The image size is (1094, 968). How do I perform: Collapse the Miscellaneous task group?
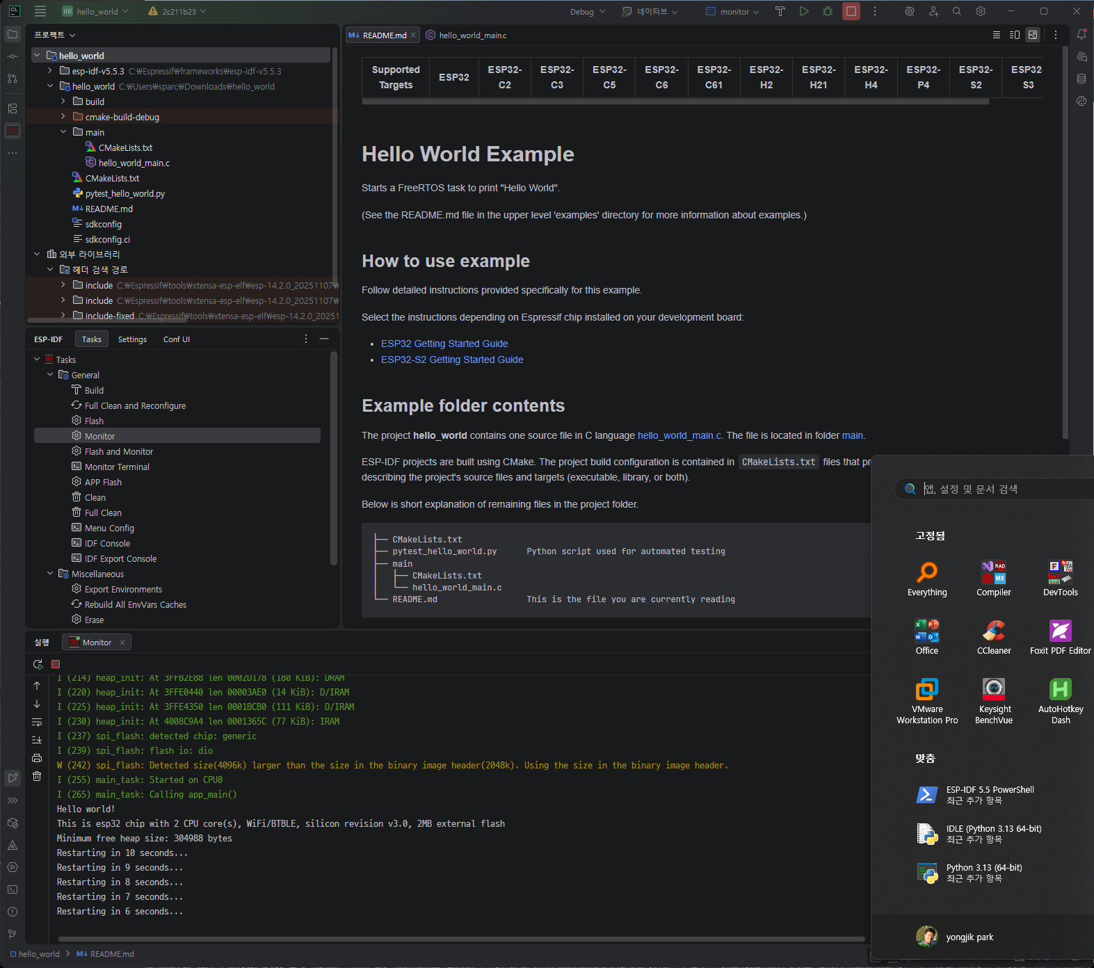(50, 574)
